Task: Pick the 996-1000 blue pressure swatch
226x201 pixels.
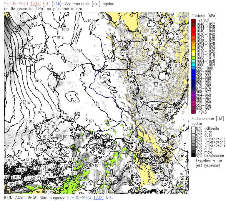Action: coord(193,68)
